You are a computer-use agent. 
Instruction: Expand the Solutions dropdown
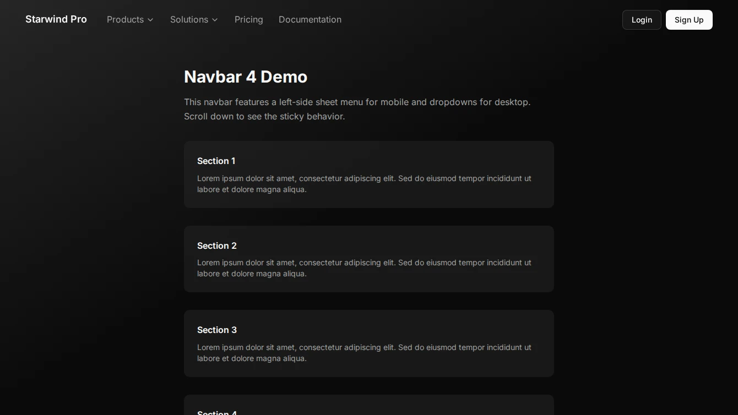point(189,19)
